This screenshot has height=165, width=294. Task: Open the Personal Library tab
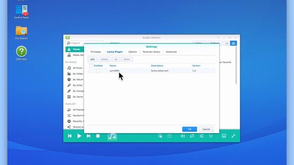coord(151,52)
